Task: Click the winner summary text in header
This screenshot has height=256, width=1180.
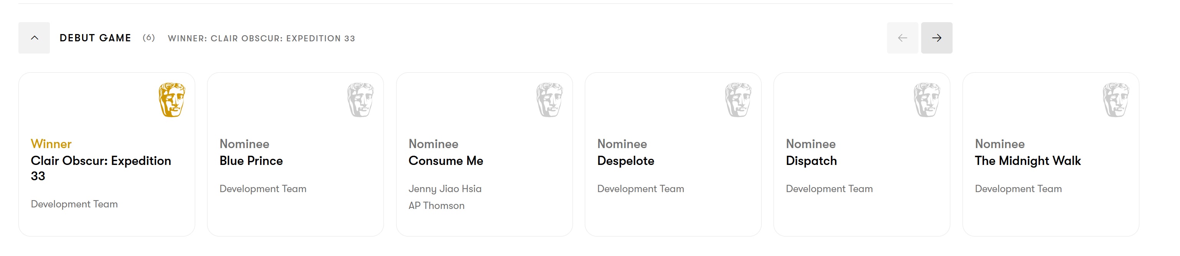Action: [261, 38]
